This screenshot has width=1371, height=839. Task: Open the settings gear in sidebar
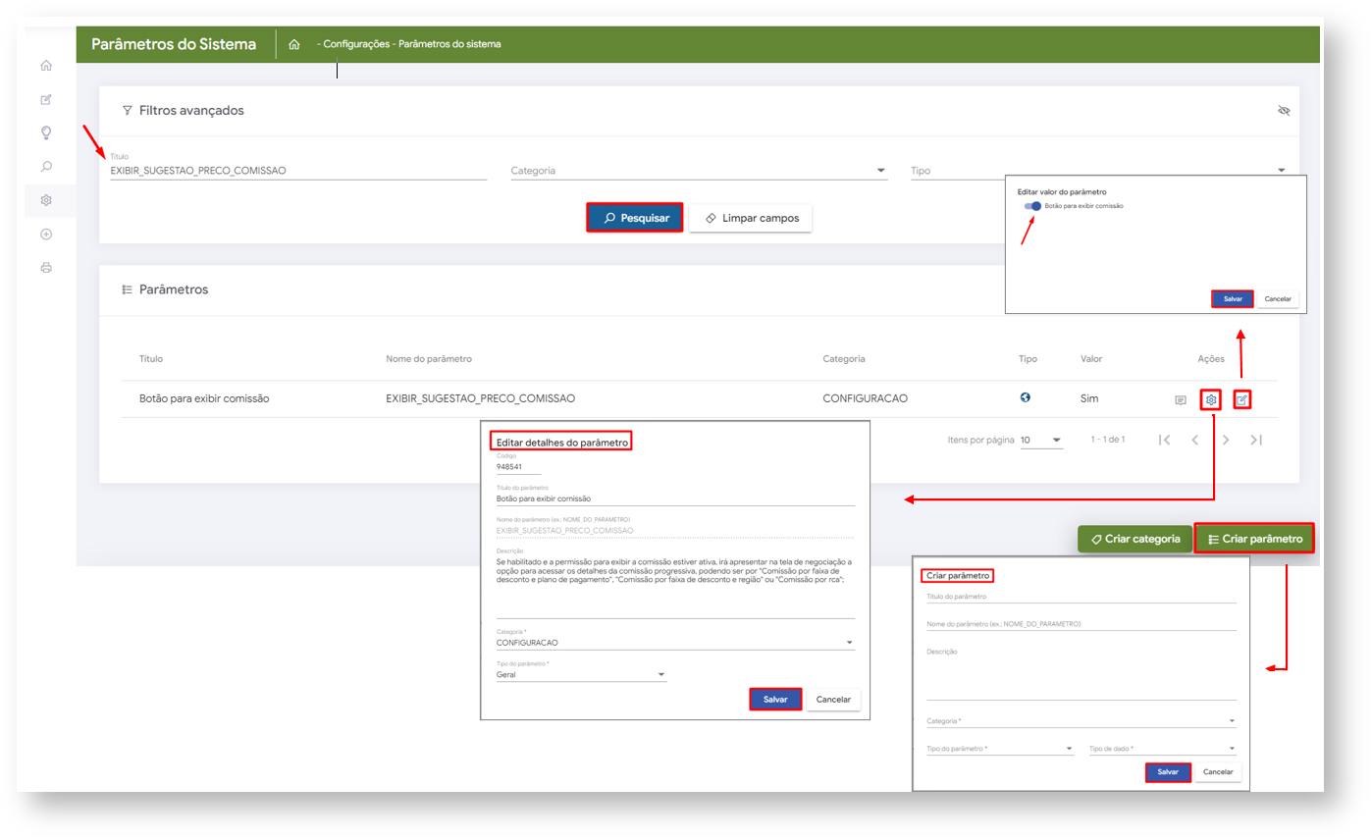[46, 200]
